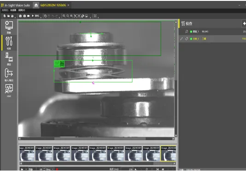246x171 pixels.
Task: Click the red record indicator in playback bar
Action: click(x=57, y=169)
